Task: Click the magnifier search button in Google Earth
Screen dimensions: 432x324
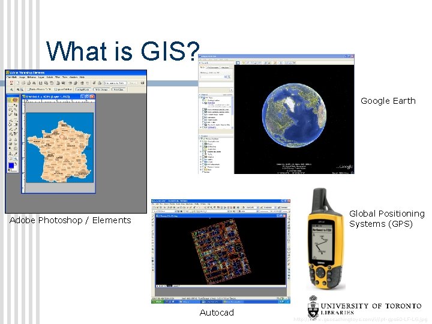Action: coord(229,77)
